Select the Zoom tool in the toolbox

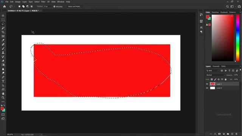[3, 97]
